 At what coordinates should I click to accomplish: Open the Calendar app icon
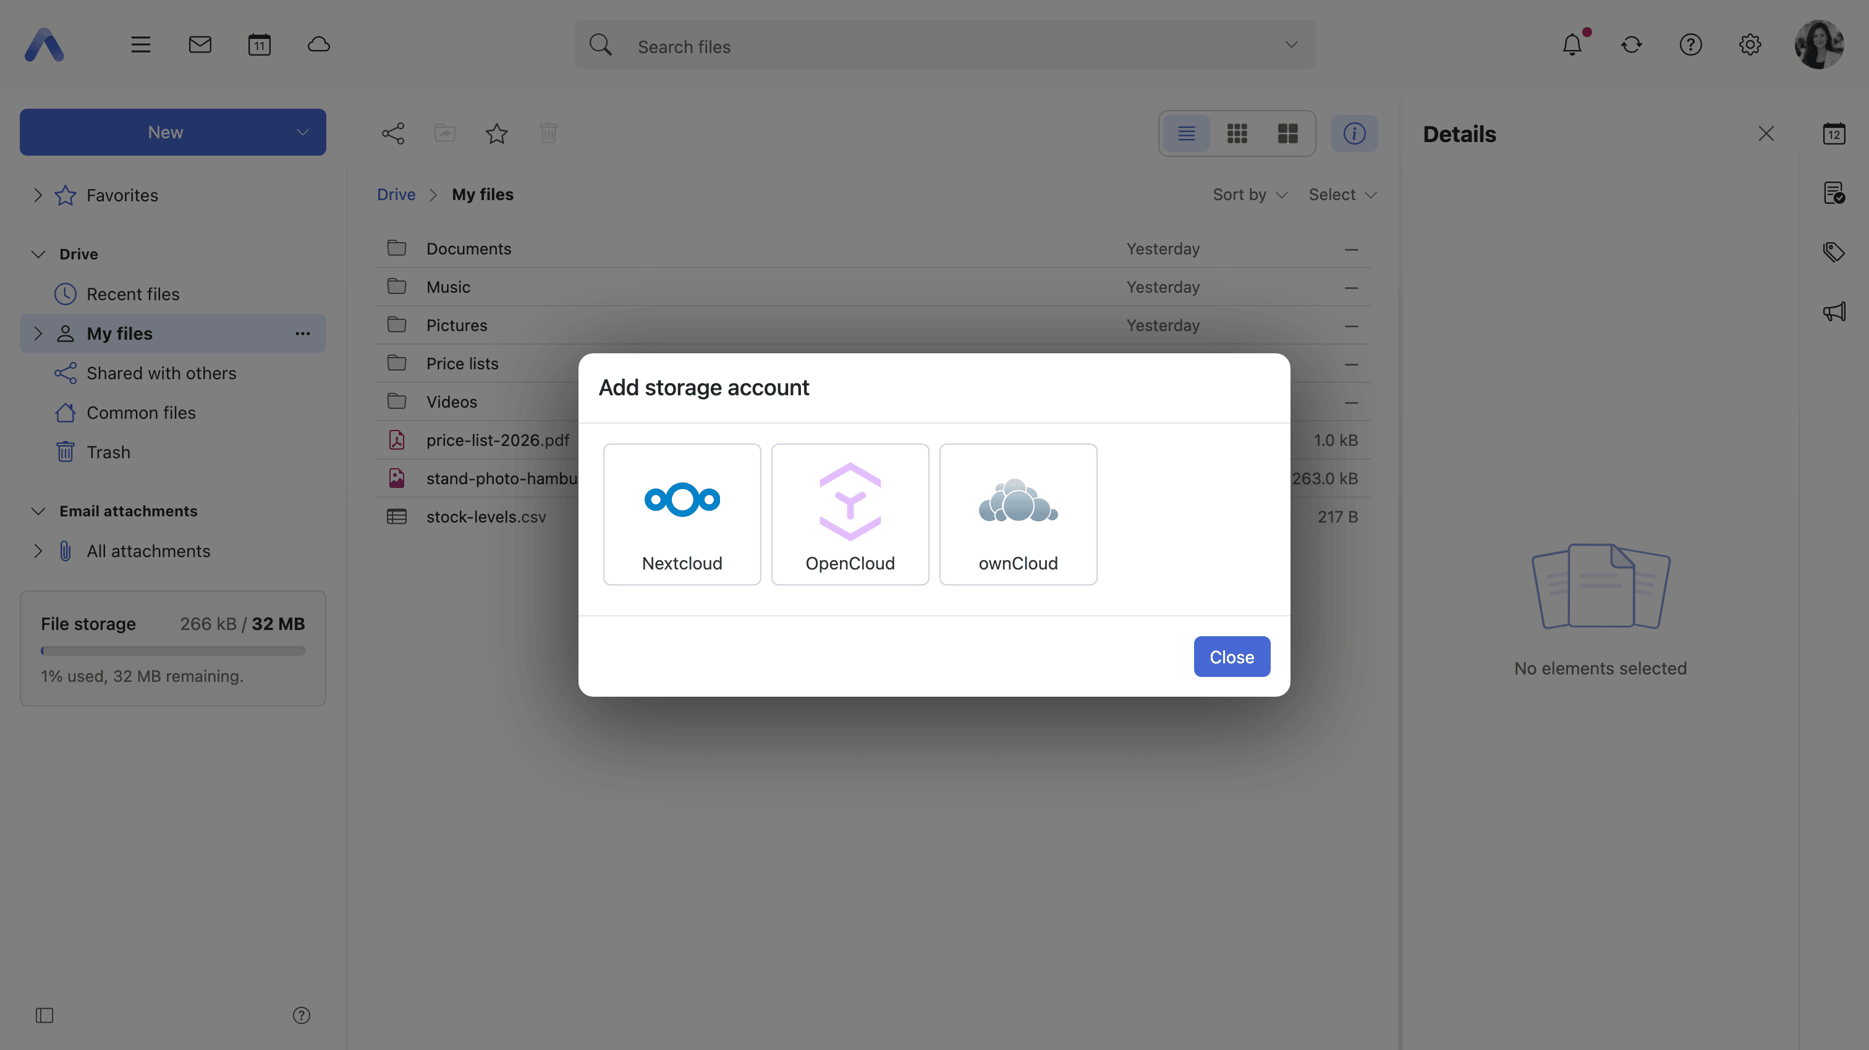259,45
